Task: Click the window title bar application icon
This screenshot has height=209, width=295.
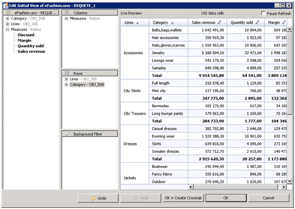Action: pyautogui.click(x=6, y=6)
